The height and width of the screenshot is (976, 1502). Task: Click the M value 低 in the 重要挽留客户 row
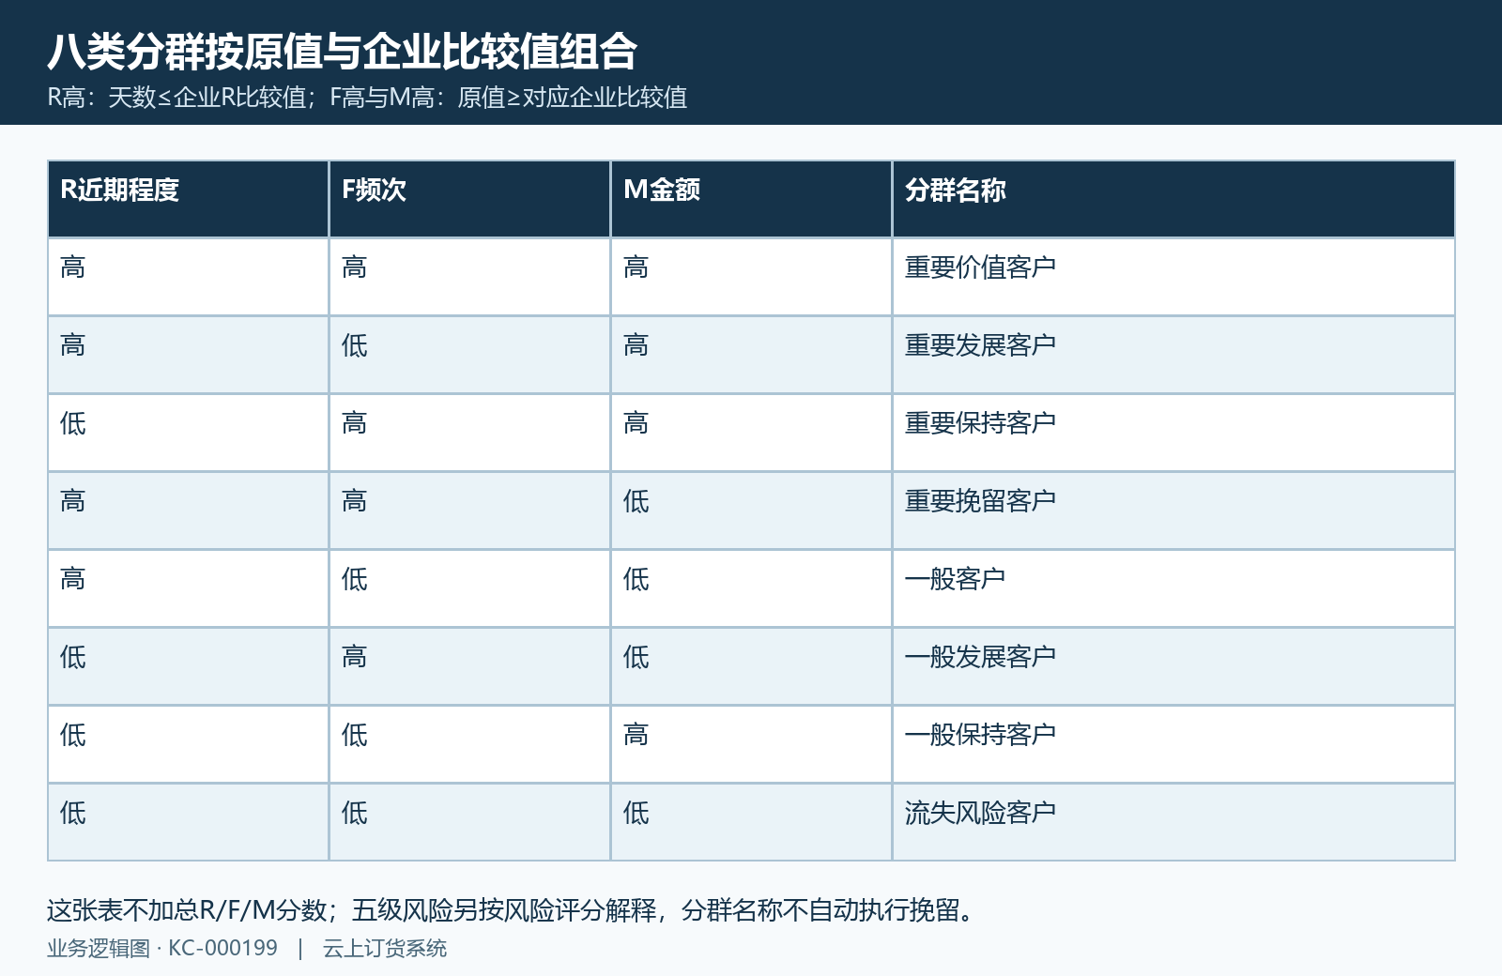[x=636, y=501]
